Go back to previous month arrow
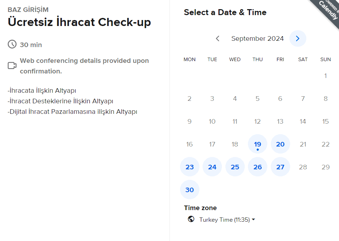 [218, 38]
